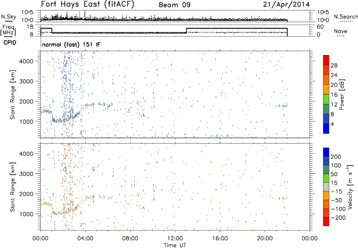Screen dimensions: 358x248
Task: Click the "Velocity [m s-1]" colorbar title
Action: click(350, 187)
